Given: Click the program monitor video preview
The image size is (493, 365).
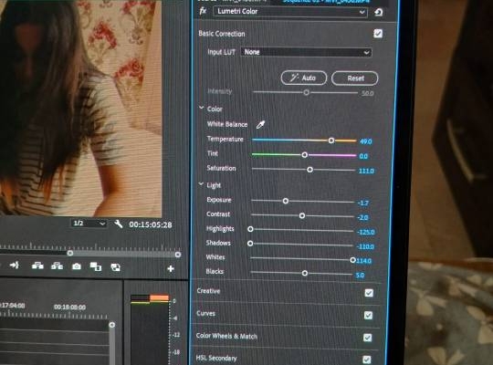Looking at the screenshot, I should [80, 108].
